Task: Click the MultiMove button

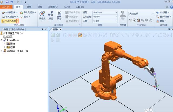Action: [x=73, y=21]
